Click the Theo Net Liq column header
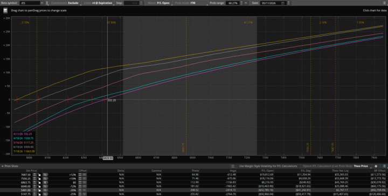The height and width of the screenshot is (196, 388). 340,171
